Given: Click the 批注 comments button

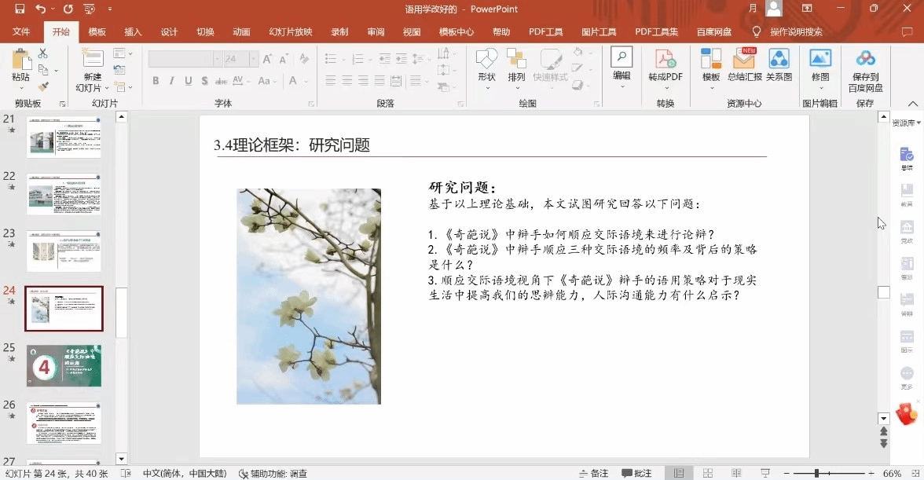Looking at the screenshot, I should [x=636, y=474].
